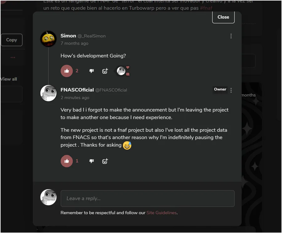Click the FNASCOficial avatar beside the reply
The width and height of the screenshot is (282, 233).
point(49,93)
